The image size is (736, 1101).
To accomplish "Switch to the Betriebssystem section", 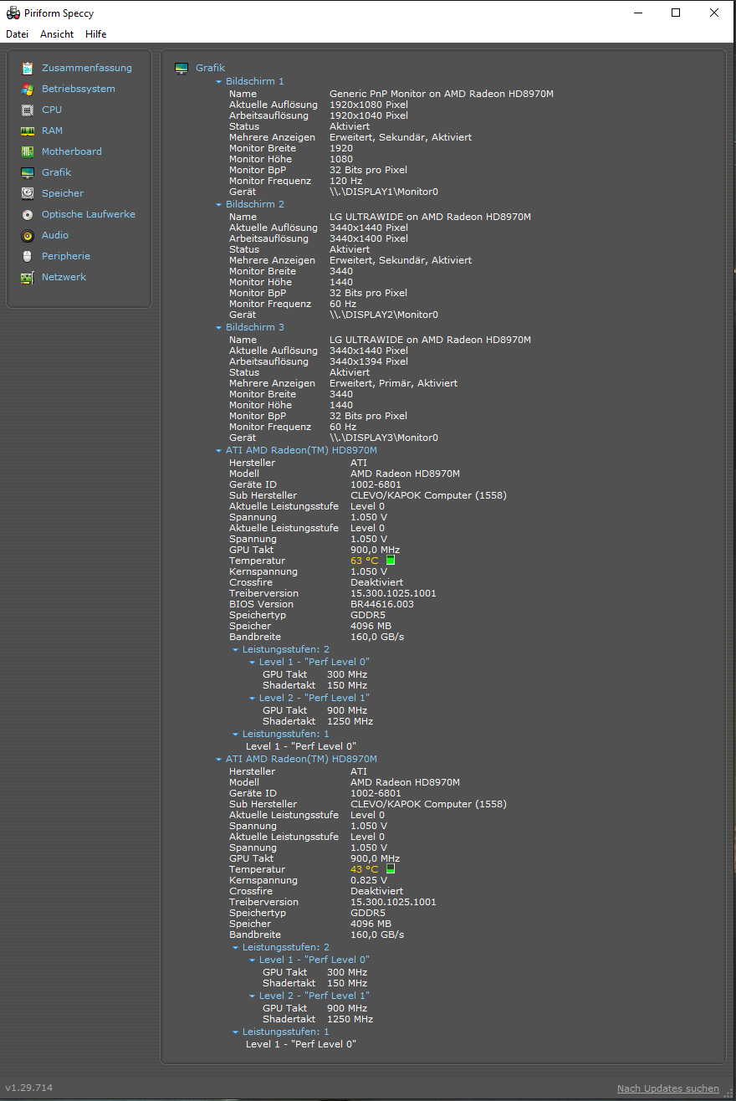I will [x=79, y=89].
